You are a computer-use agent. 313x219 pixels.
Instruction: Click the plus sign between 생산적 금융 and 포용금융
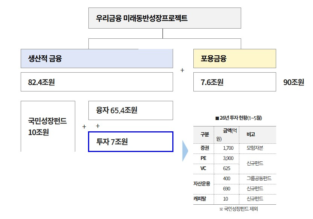click(x=182, y=70)
